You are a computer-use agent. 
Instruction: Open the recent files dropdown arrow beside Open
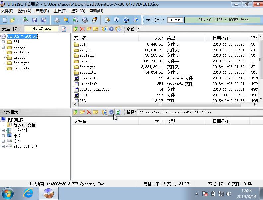tap(18, 20)
